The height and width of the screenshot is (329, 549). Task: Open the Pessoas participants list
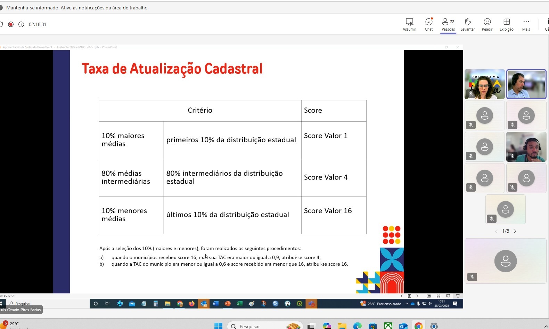[x=448, y=24]
